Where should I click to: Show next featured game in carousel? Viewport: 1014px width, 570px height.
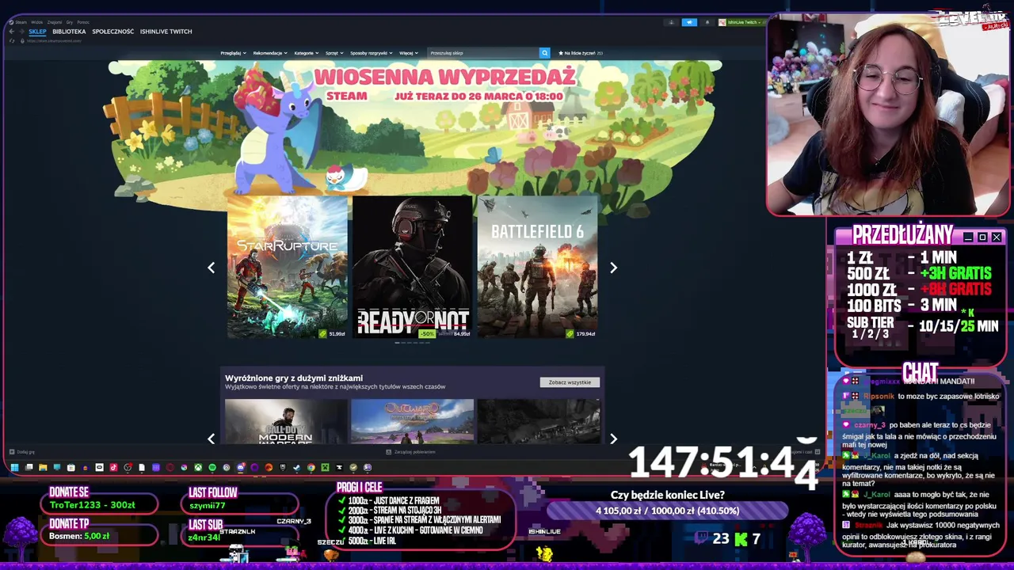click(613, 268)
